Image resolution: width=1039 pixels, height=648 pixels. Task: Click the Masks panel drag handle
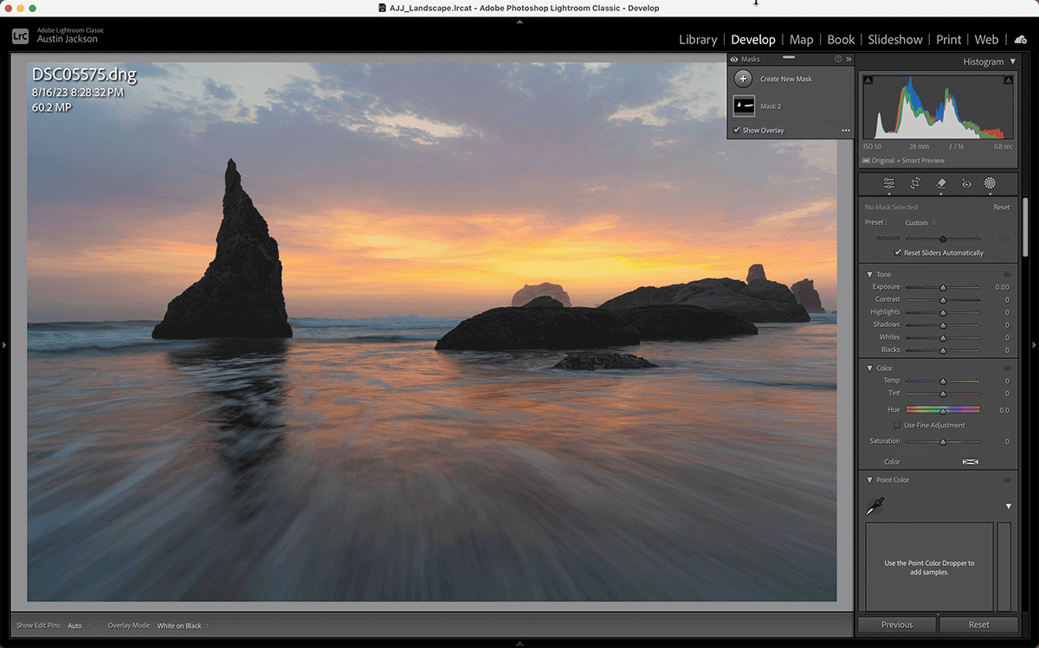(789, 56)
